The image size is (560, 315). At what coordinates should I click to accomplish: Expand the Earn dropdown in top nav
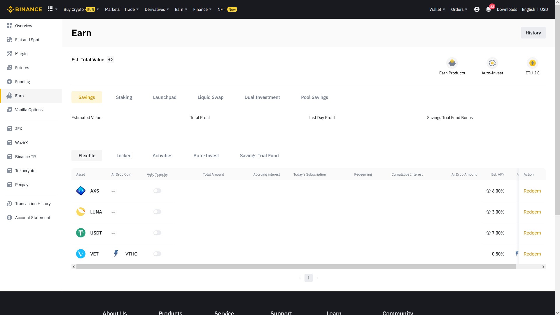tap(181, 9)
